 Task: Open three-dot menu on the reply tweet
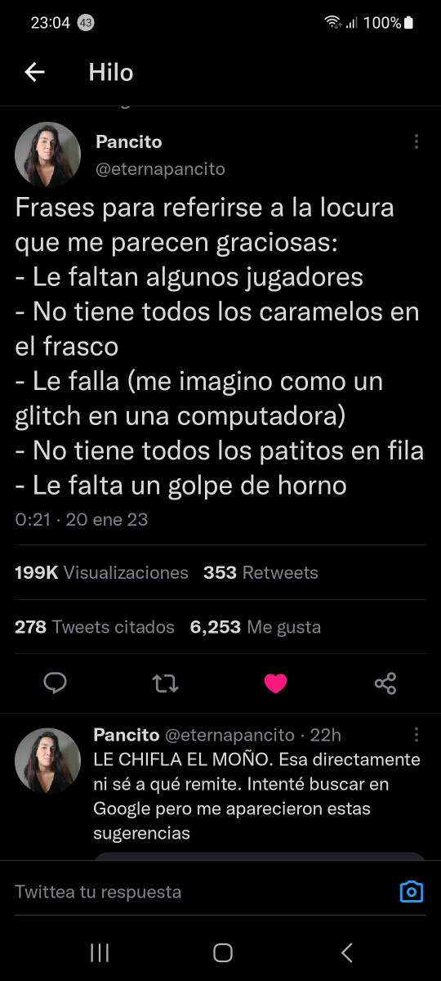(x=416, y=734)
